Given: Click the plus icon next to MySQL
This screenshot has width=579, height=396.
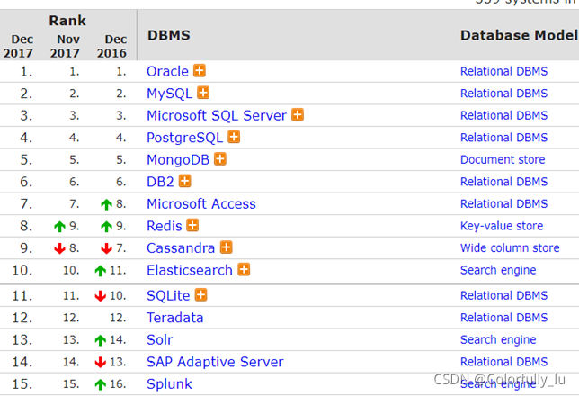Looking at the screenshot, I should pos(203,93).
